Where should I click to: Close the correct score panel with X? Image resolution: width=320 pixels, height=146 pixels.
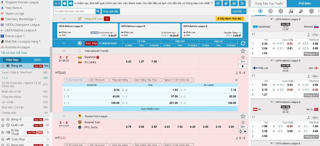(x=236, y=80)
